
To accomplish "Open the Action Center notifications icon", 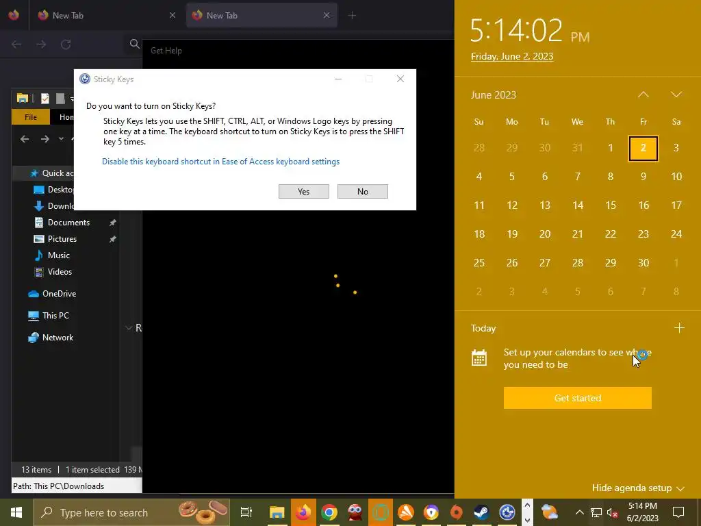I will pos(678,512).
